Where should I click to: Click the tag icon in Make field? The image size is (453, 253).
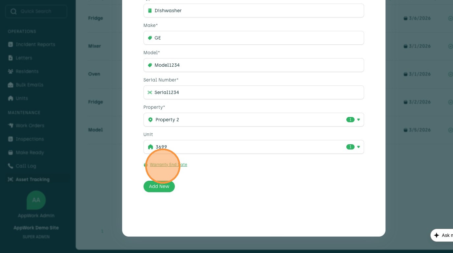tap(150, 38)
